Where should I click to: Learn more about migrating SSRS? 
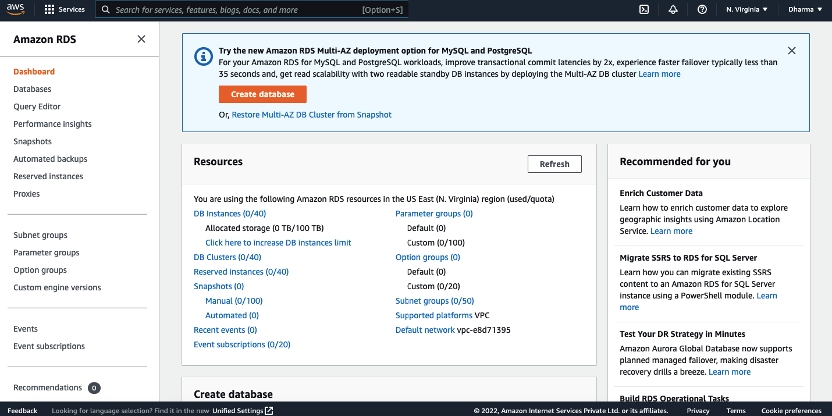(x=767, y=296)
